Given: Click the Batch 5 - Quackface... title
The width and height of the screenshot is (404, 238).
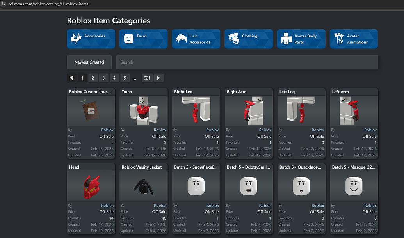Looking at the screenshot, I should coord(300,167).
